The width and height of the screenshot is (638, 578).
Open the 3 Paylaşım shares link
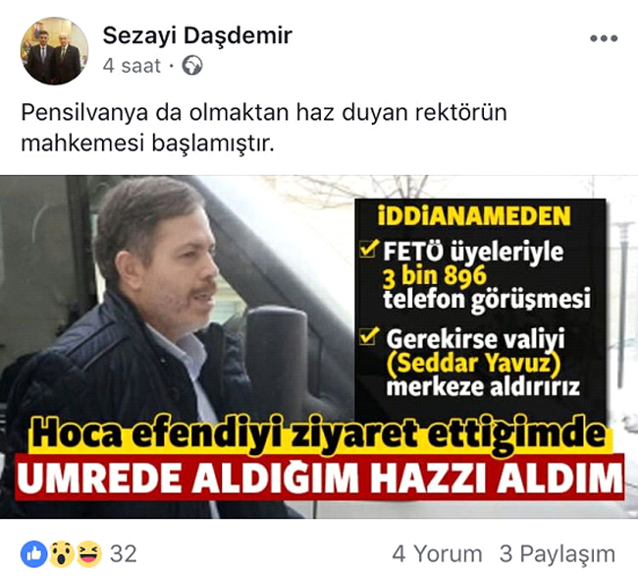(558, 554)
